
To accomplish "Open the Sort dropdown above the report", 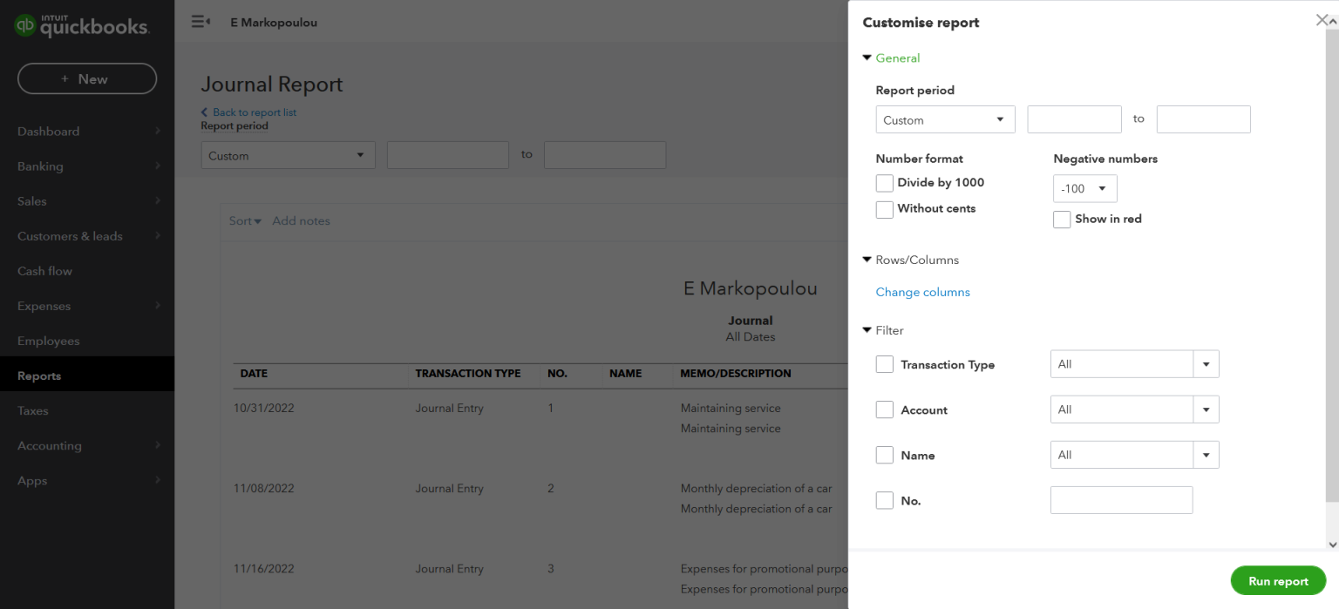I will coord(244,220).
